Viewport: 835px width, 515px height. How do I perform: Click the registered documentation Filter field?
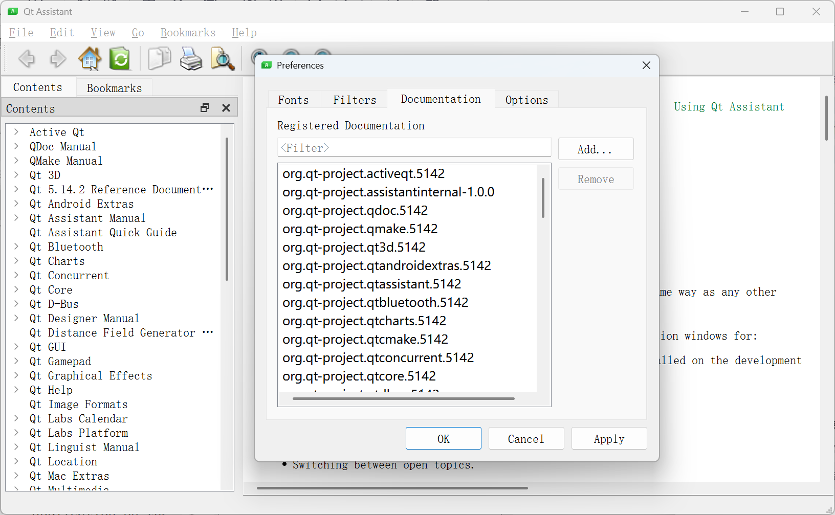tap(414, 147)
